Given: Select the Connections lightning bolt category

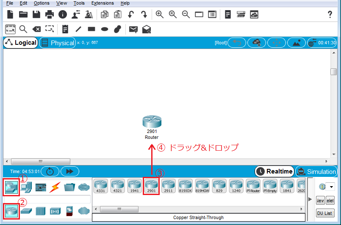Looking at the screenshot, I should [x=55, y=187].
